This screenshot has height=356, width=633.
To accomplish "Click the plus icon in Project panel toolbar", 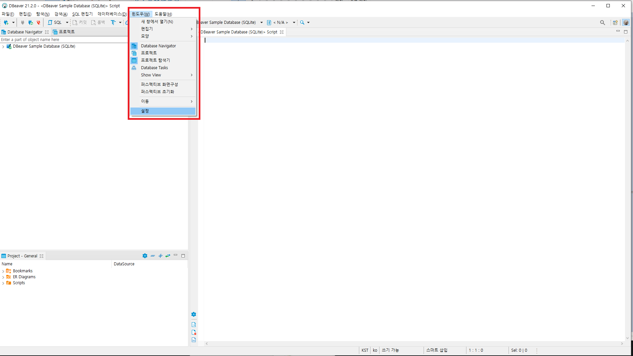I will [160, 256].
